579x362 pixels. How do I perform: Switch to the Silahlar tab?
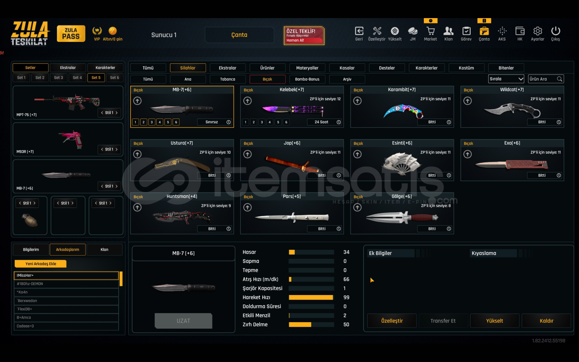[188, 68]
